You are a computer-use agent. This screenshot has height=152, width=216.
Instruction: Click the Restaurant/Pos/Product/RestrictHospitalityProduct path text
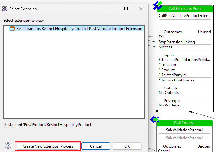[48, 125]
